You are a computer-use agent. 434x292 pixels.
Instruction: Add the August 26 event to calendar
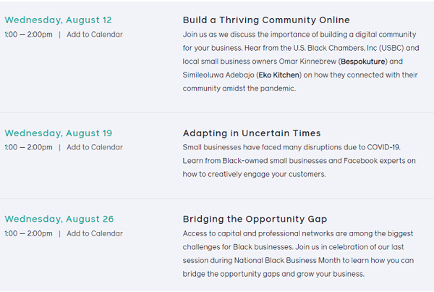click(95, 233)
